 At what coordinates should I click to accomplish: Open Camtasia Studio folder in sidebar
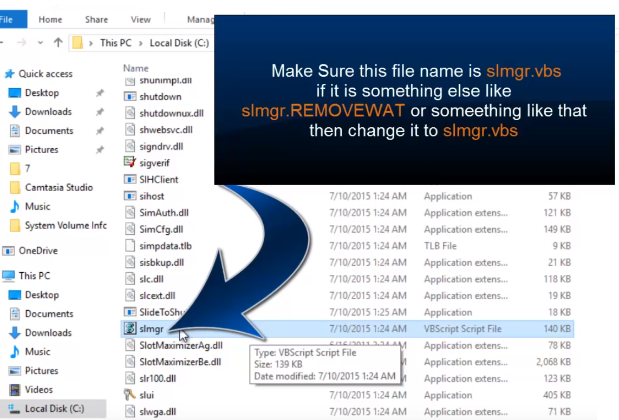(58, 187)
